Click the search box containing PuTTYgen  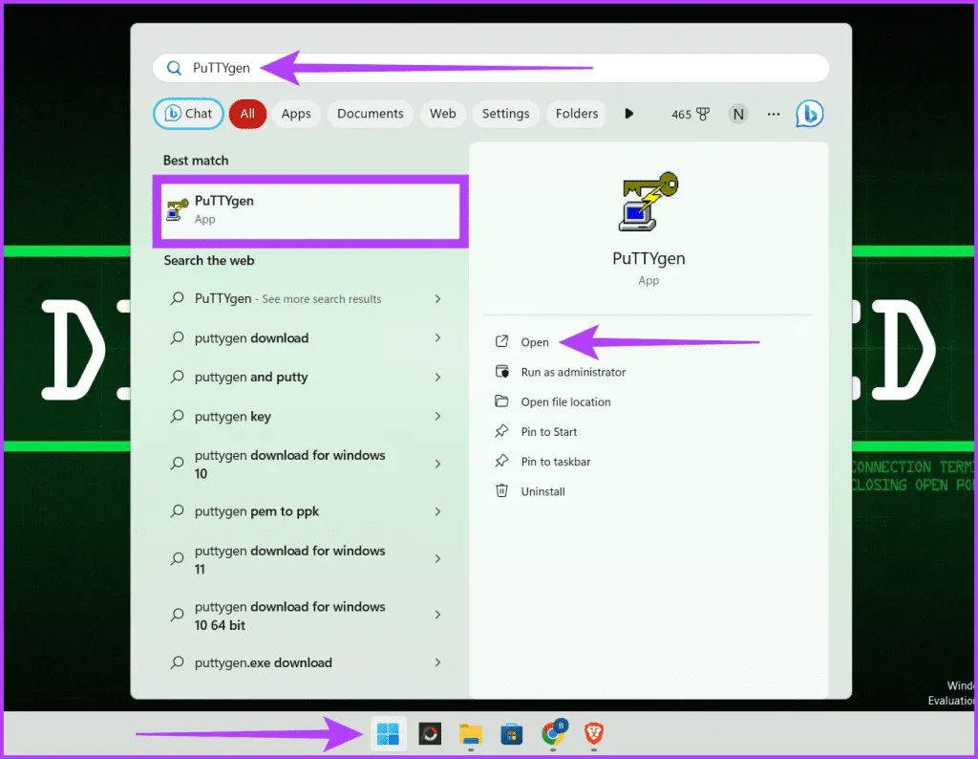491,68
